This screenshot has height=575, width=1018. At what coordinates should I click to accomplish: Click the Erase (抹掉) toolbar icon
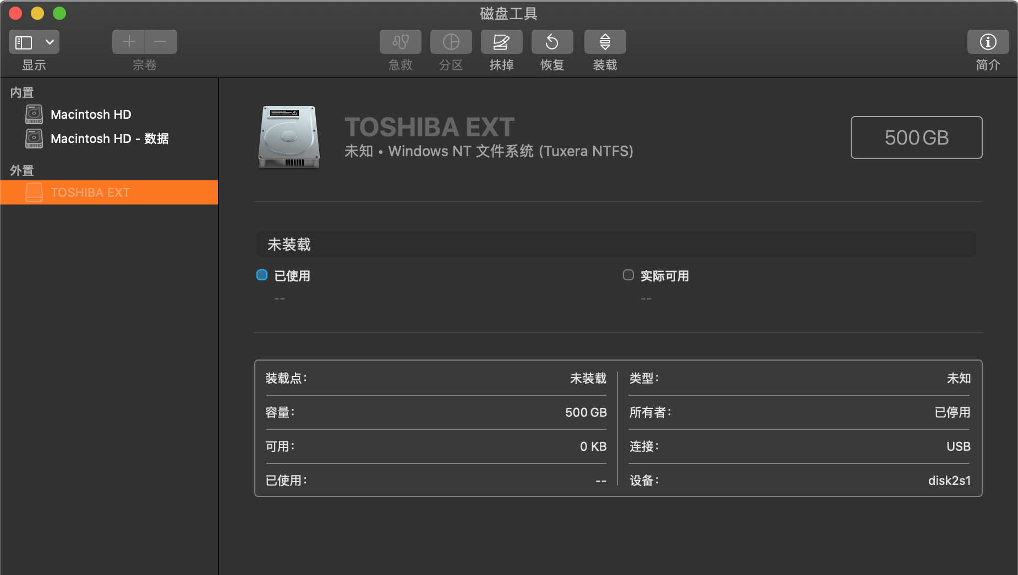(x=501, y=42)
